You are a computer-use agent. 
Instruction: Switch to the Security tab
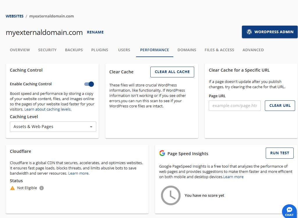pyautogui.click(x=47, y=50)
